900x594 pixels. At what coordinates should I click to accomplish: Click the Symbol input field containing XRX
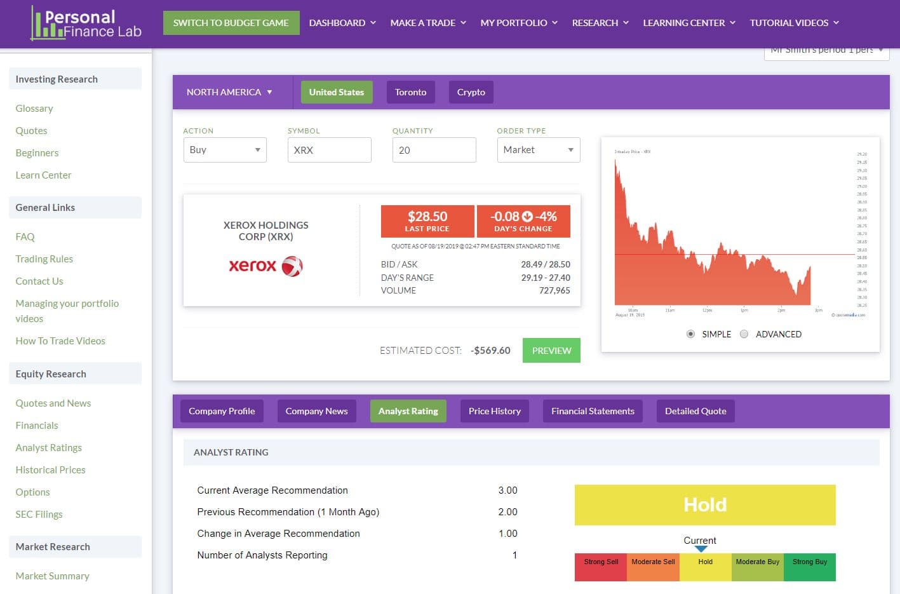[x=329, y=150]
